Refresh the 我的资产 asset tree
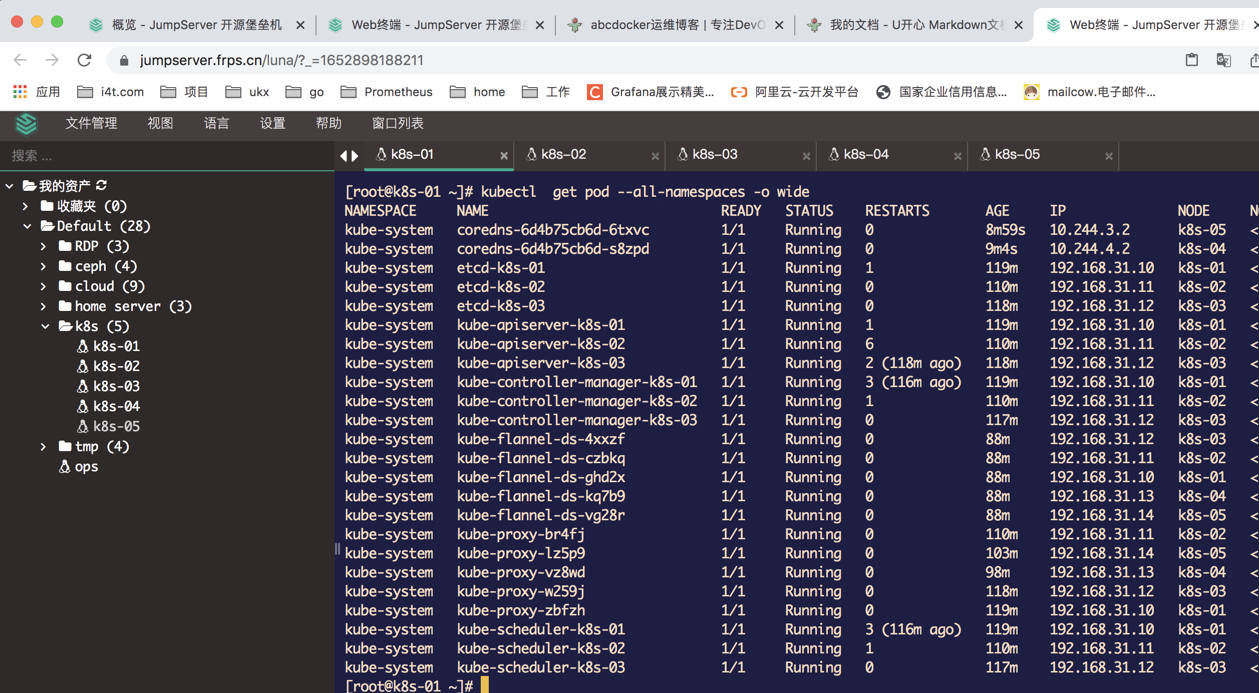The height and width of the screenshot is (693, 1259). 102,185
